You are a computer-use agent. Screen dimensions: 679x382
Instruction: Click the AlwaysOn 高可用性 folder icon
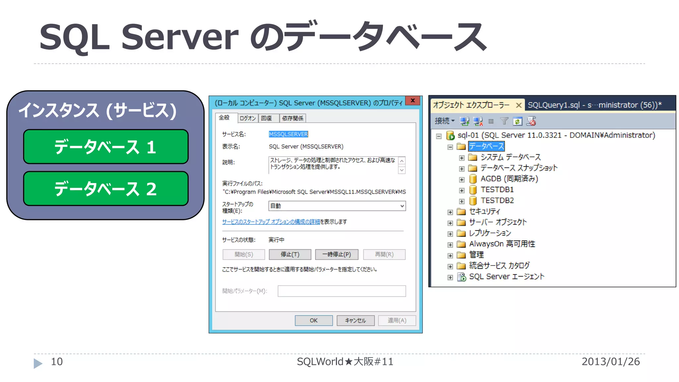click(x=461, y=244)
